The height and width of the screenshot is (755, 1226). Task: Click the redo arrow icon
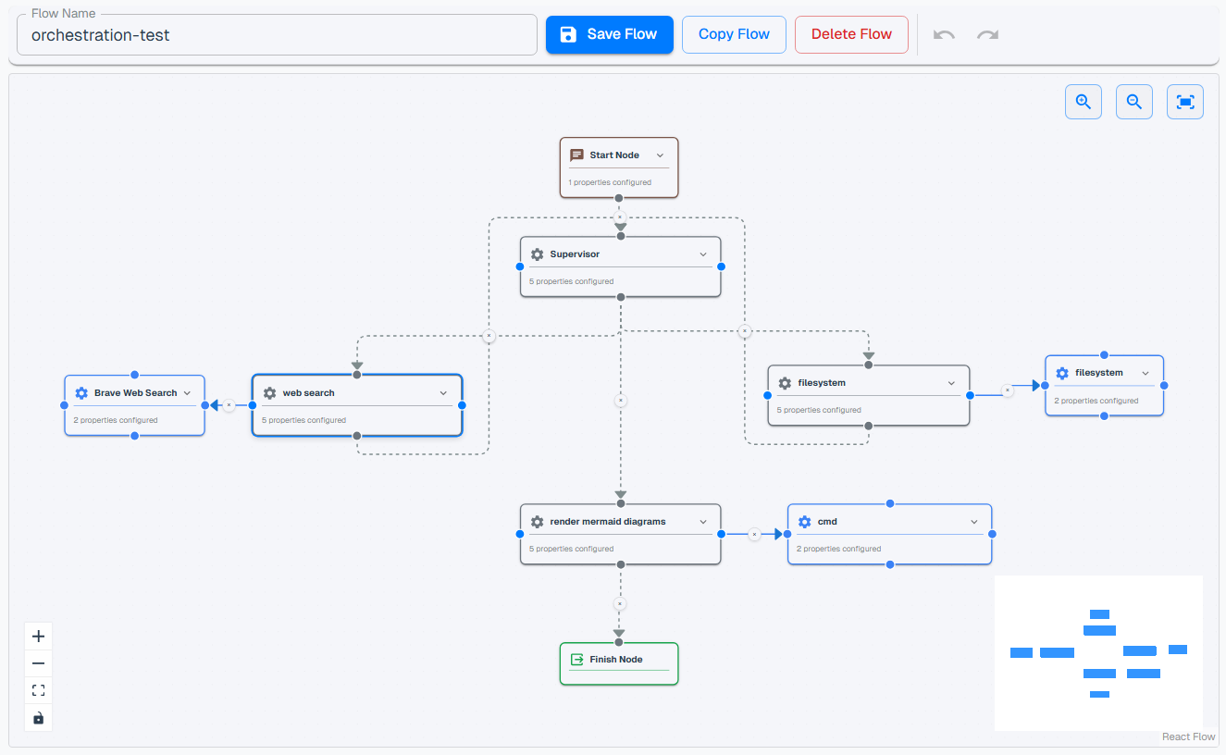(x=987, y=35)
